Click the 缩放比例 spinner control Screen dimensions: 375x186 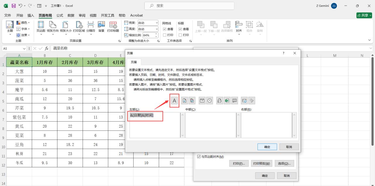point(156,35)
